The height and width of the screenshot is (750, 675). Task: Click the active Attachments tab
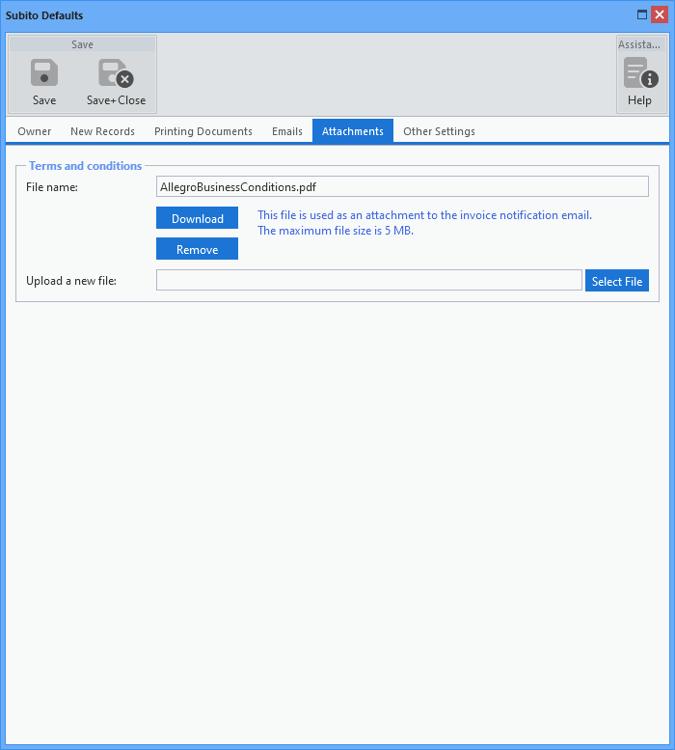pyautogui.click(x=353, y=131)
